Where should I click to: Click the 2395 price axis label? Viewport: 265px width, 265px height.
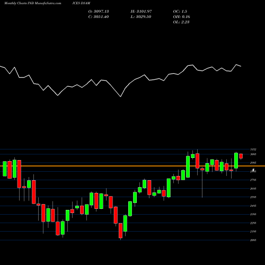(x=253, y=214)
